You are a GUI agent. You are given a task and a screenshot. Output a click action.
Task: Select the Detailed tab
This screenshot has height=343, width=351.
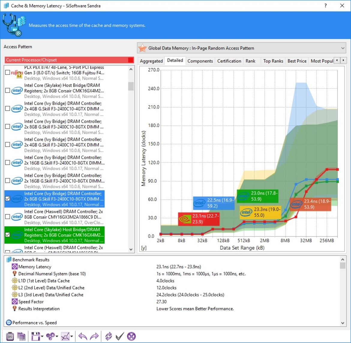(x=175, y=60)
